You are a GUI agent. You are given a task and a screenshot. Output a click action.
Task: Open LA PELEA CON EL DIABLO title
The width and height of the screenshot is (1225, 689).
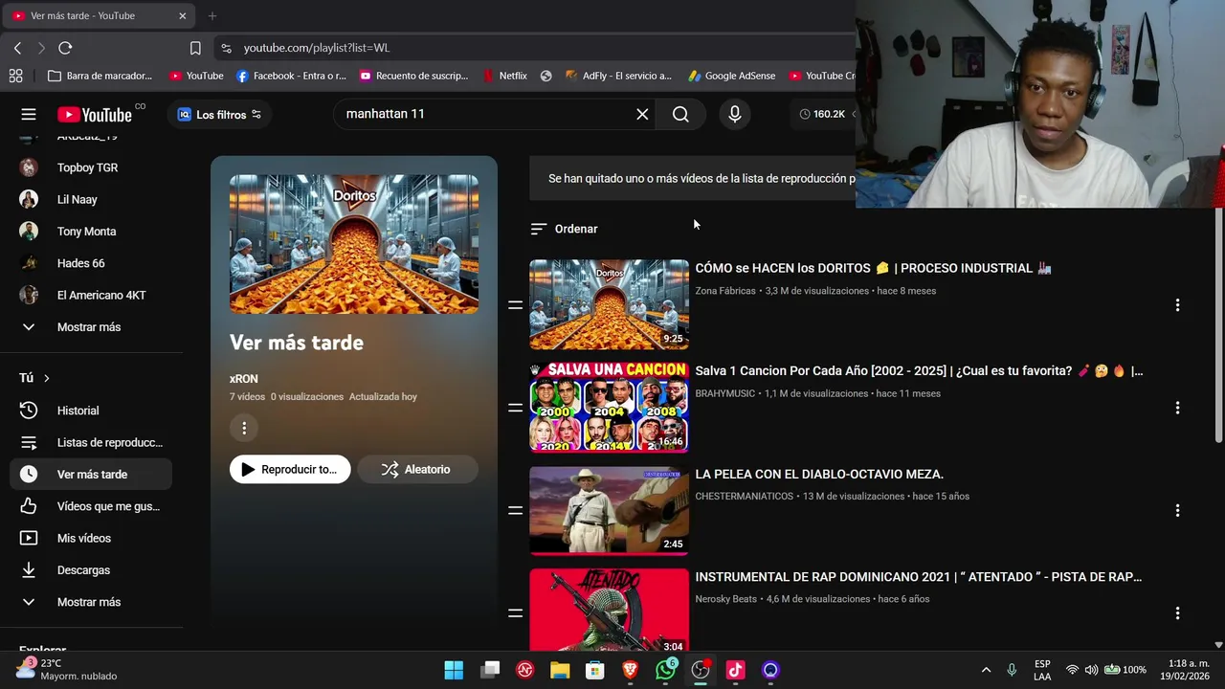(x=819, y=474)
